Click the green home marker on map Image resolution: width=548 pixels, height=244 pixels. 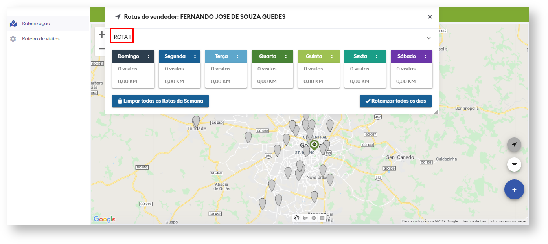tap(314, 145)
